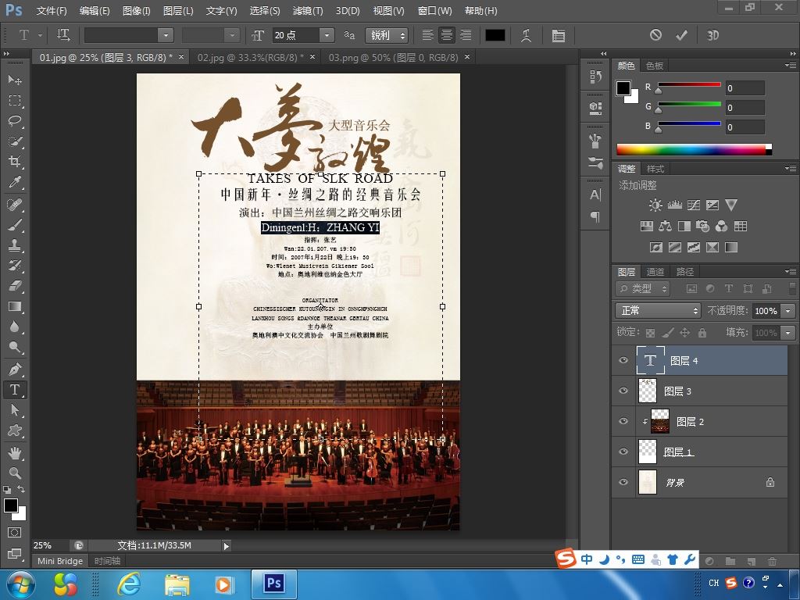This screenshot has width=800, height=600.
Task: Toggle Quick Mask mode
Action: (15, 533)
